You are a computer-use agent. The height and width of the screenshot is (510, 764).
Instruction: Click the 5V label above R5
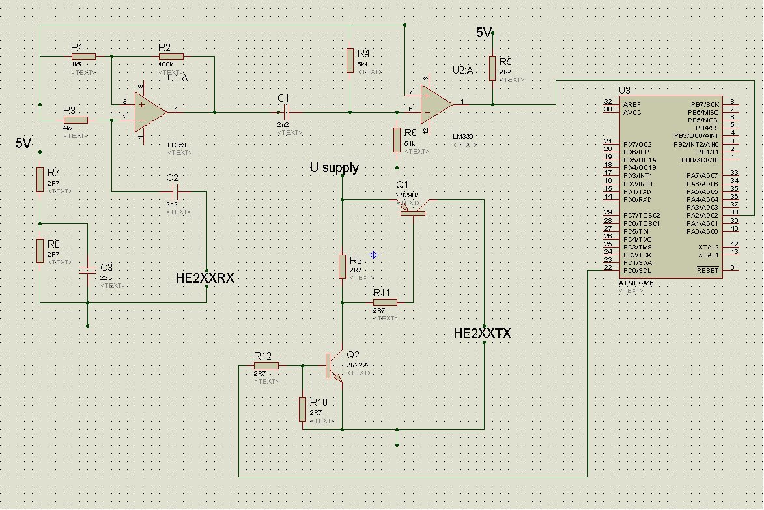(x=484, y=33)
